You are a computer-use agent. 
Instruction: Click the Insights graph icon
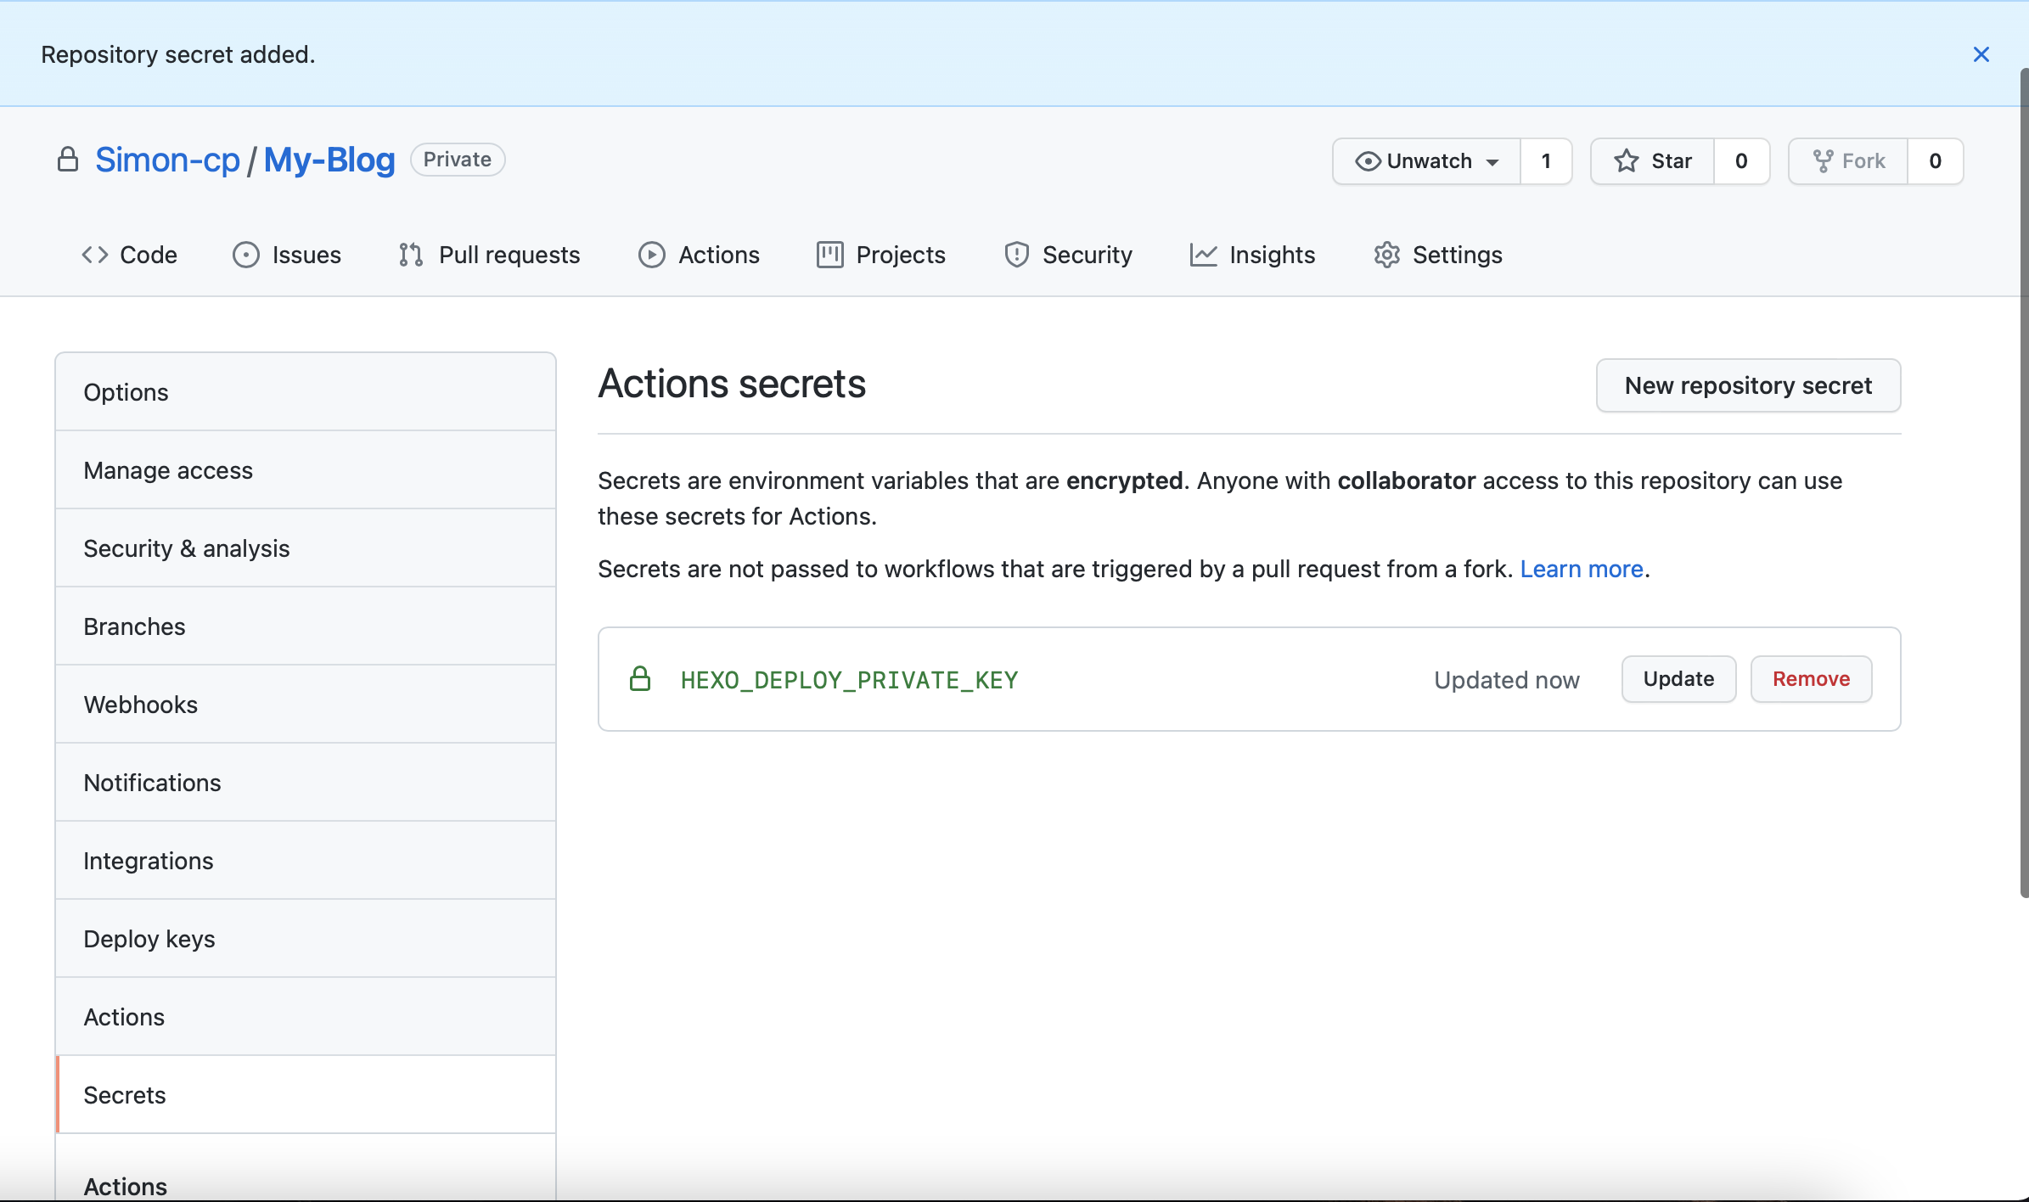coord(1204,255)
